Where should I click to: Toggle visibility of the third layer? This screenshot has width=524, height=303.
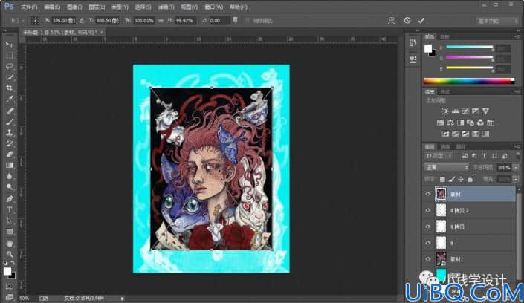point(428,227)
